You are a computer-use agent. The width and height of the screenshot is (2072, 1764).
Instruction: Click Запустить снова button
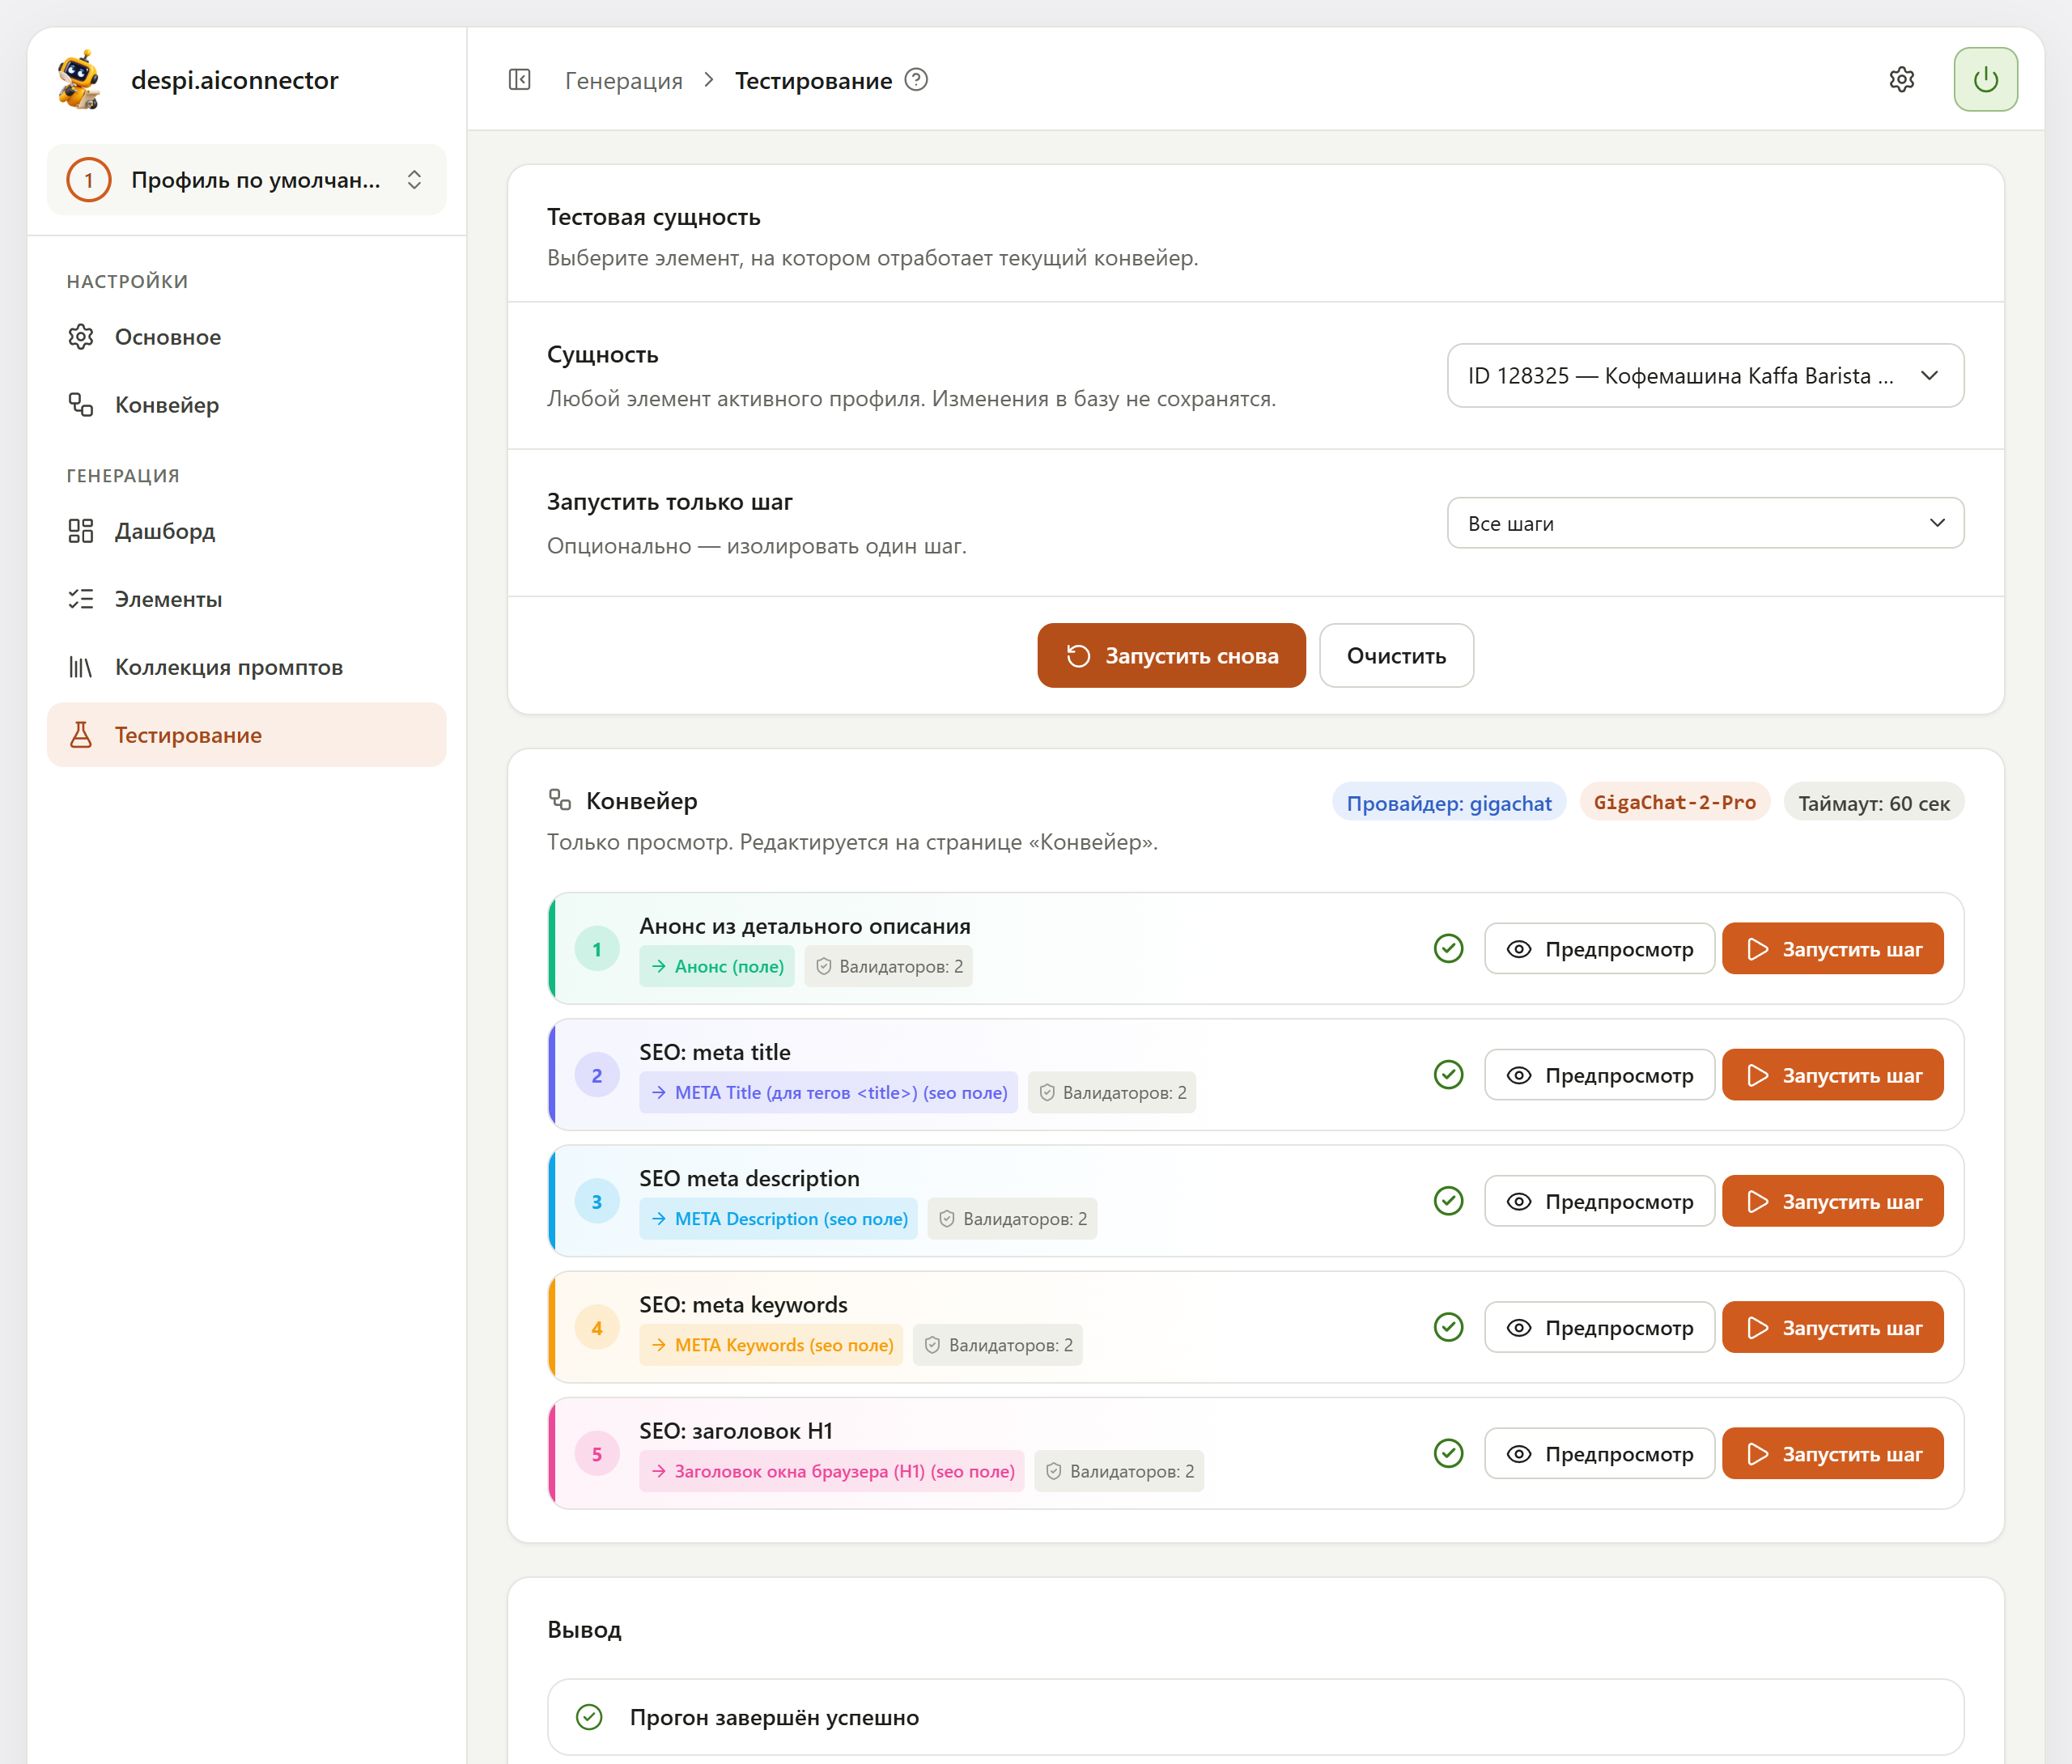coord(1171,656)
